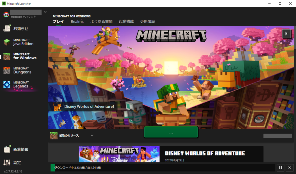296x174 pixels.
Task: Open Minecraft Dungeons icon in sidebar
Action: tap(7, 70)
